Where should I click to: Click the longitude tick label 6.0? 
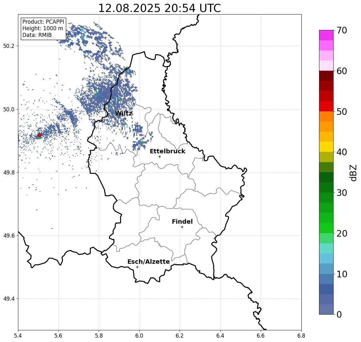139,336
